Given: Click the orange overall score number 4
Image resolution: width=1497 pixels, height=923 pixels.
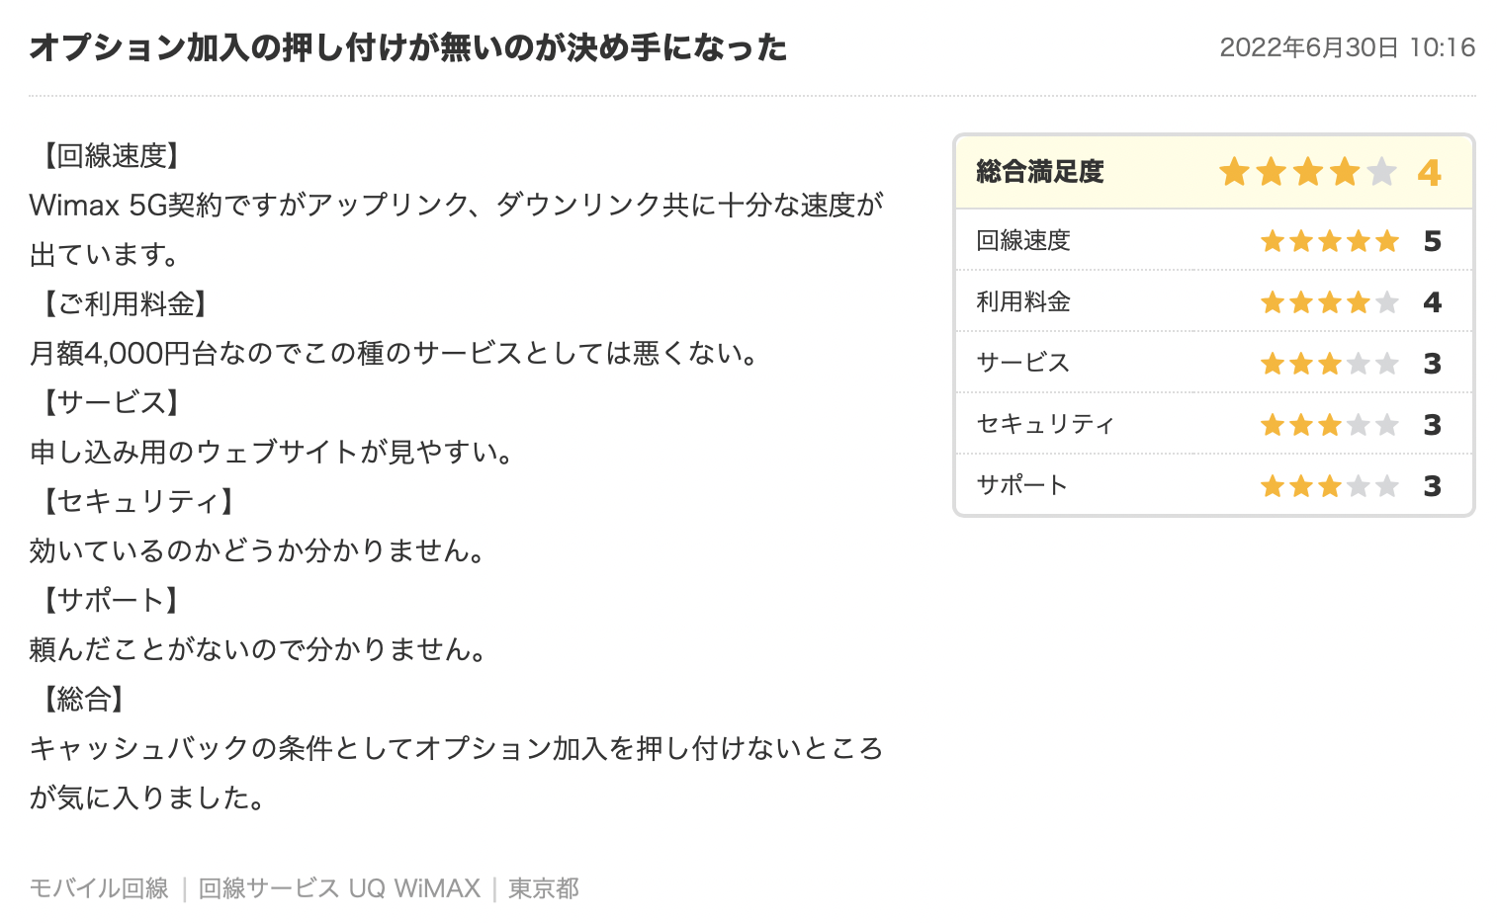Looking at the screenshot, I should tap(1429, 173).
